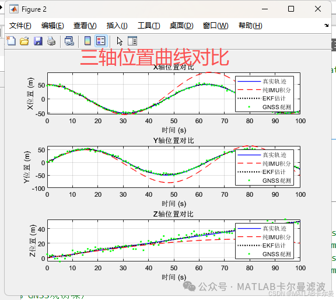Image resolution: width=336 pixels, height=300 pixels.
Task: Click the Figure 2 window title text
Action: 34,9
